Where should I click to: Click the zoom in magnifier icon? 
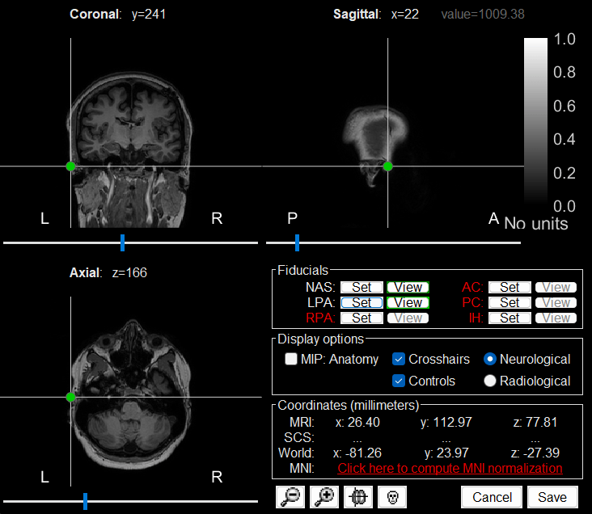[x=324, y=497]
